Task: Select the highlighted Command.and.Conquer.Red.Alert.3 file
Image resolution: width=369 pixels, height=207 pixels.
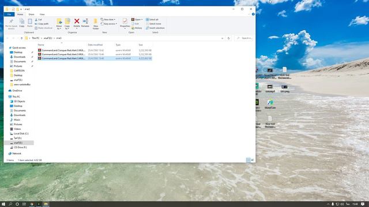Action: click(95, 58)
